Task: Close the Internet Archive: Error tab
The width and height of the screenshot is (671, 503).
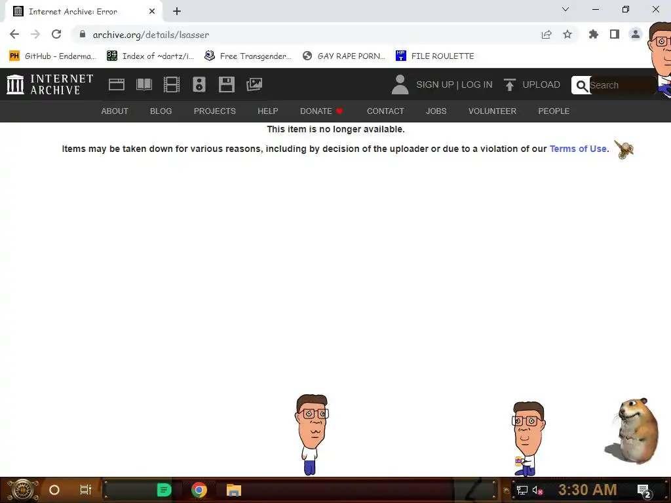Action: coord(152,11)
